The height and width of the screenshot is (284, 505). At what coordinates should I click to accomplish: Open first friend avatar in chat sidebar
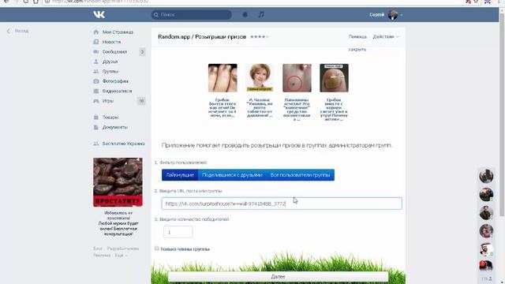click(x=486, y=176)
